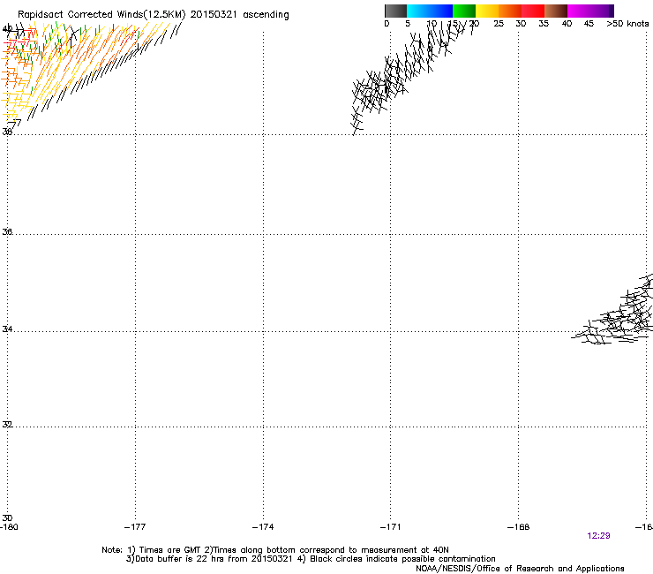Select the orange 25-30 knots color segment
Viewport: 653px width, 574px height.
pos(510,11)
